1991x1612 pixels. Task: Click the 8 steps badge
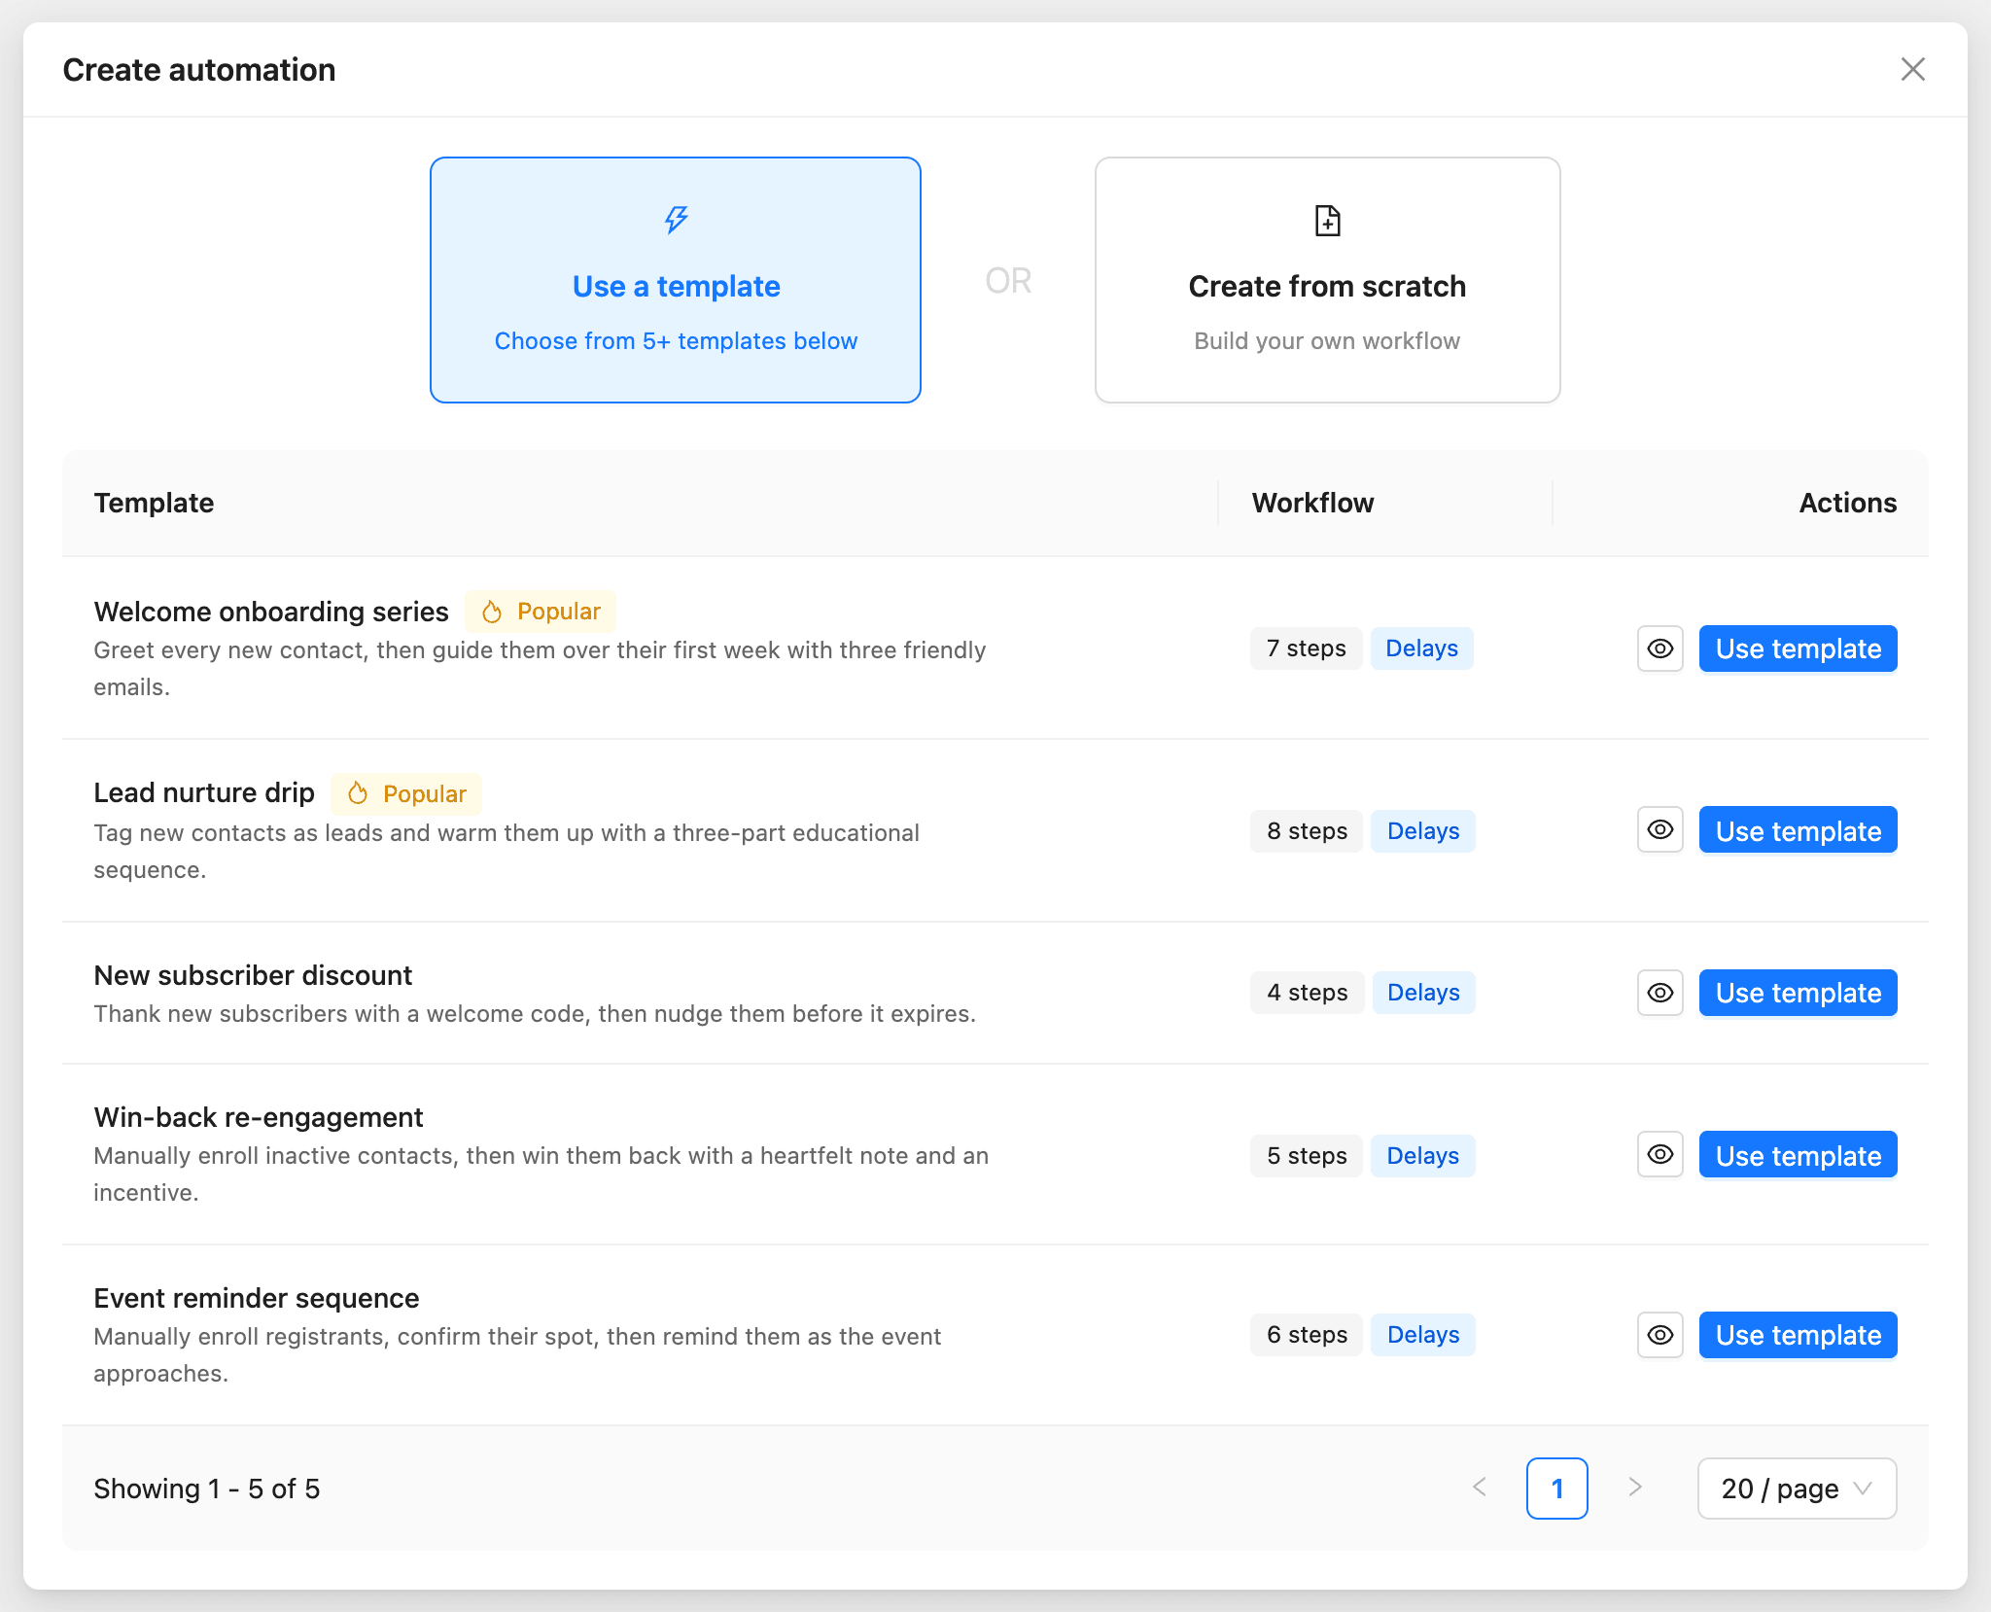[x=1307, y=831]
